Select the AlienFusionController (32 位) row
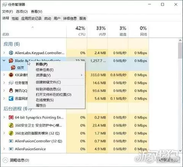Viewport: 183px width, 167px height. pos(75,141)
